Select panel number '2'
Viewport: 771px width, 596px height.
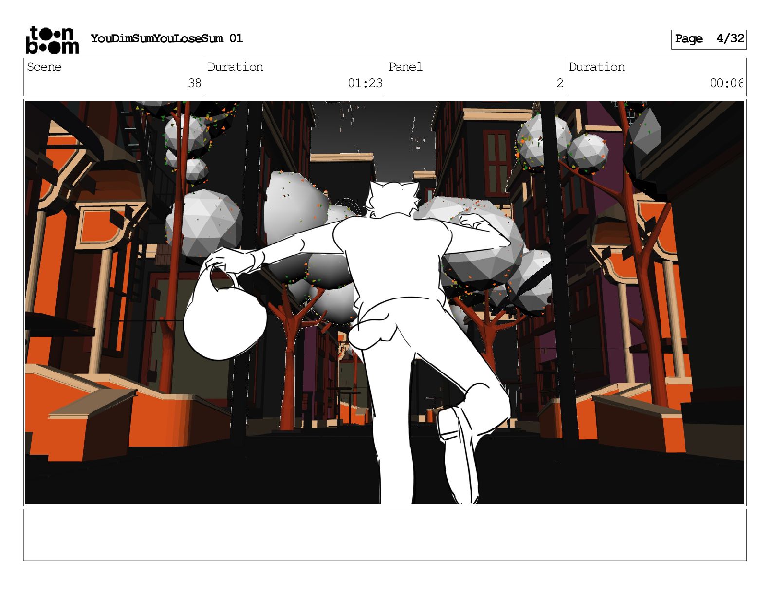560,83
